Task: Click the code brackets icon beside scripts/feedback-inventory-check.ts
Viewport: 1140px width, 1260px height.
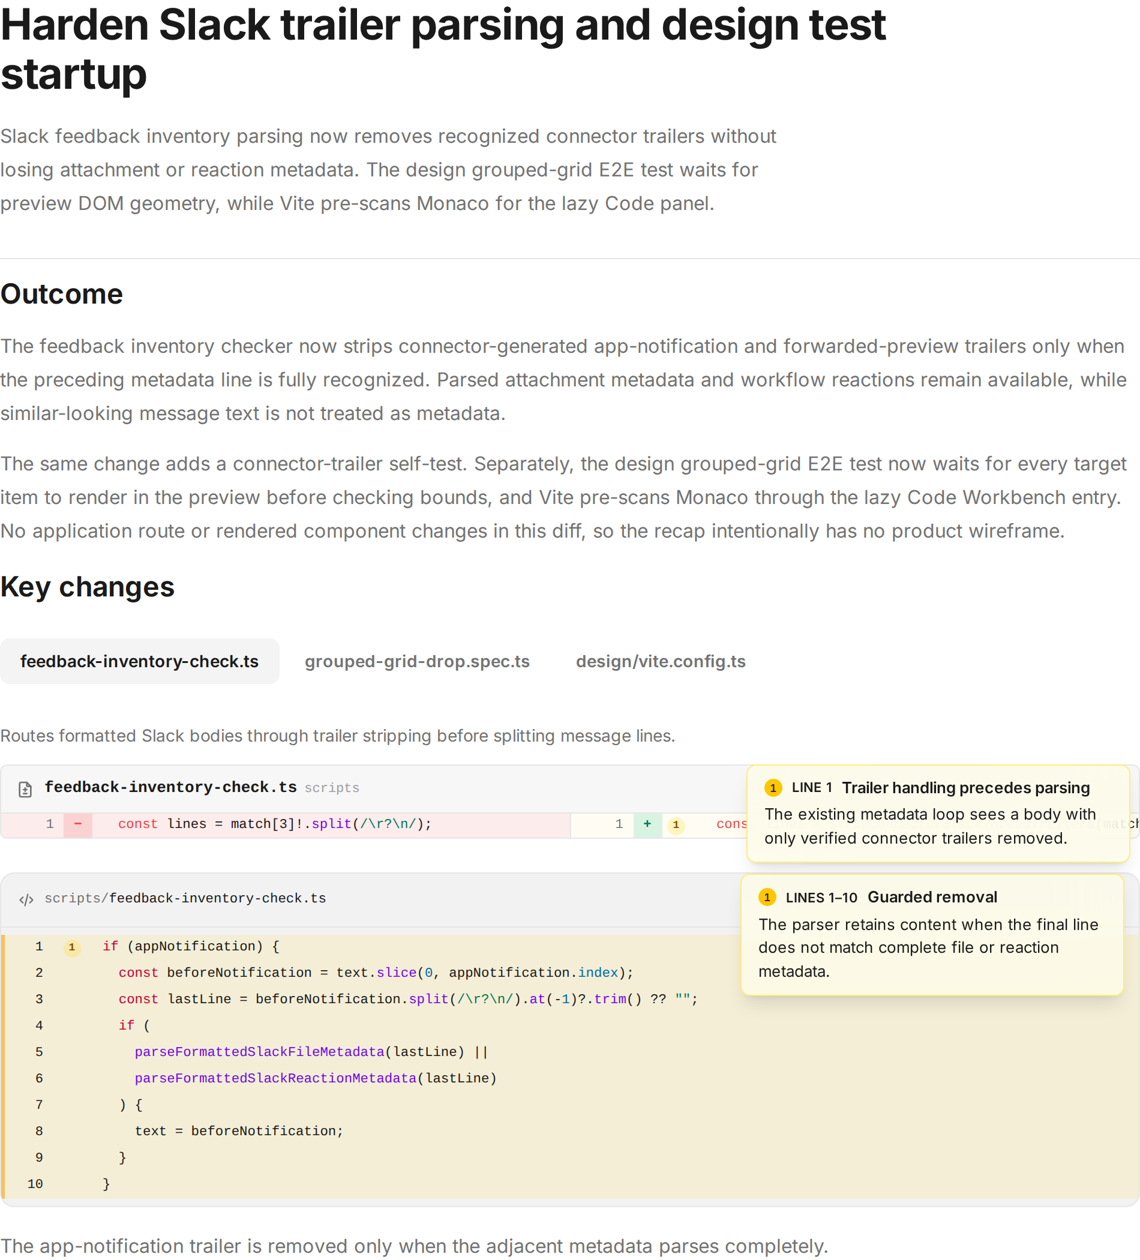Action: point(26,899)
